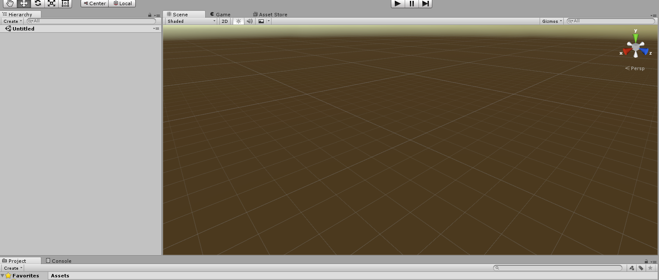Click save search star icon
This screenshot has width=659, height=280.
[x=650, y=268]
